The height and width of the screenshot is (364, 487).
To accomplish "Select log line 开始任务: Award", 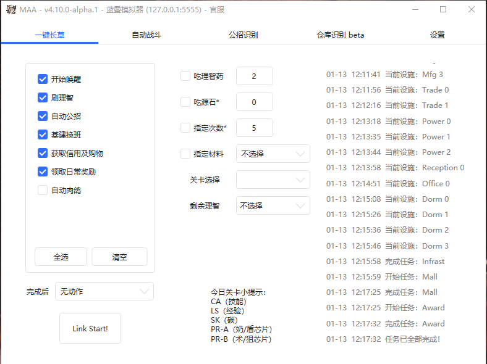I will 386,308.
